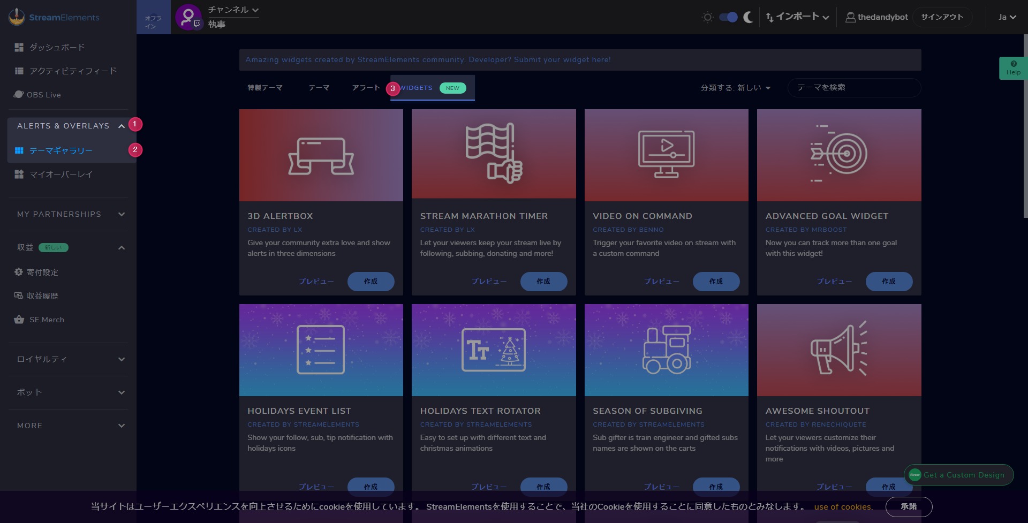Click プレビュー for 3D Alertbox

[316, 282]
